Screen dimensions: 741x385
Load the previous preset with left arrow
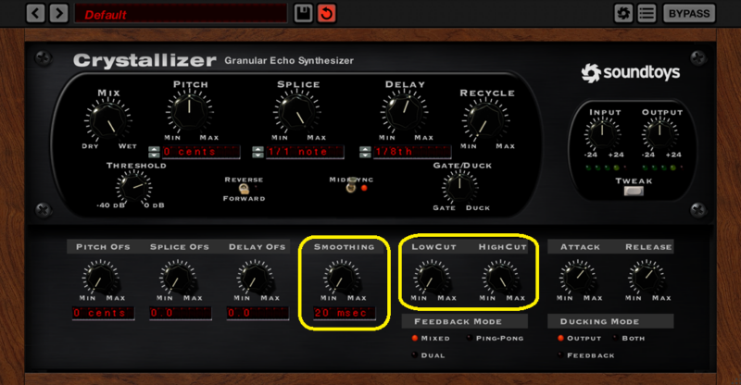tap(35, 13)
